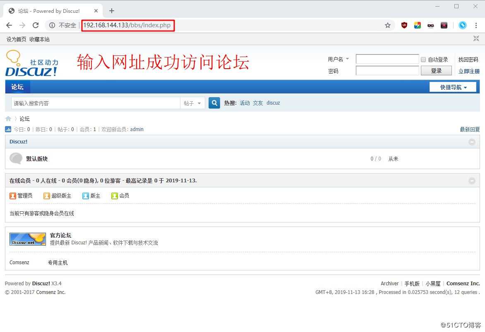This screenshot has width=485, height=332.
Task: Open the 帖子 search type dropdown
Action: point(192,103)
